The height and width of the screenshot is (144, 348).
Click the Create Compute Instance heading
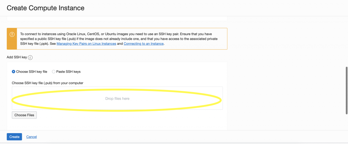click(x=46, y=8)
